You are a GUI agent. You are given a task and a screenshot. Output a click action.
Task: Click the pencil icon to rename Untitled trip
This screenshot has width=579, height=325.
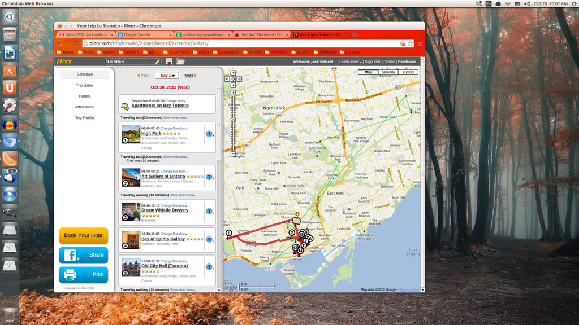(158, 62)
